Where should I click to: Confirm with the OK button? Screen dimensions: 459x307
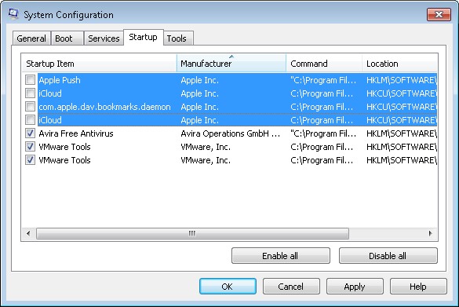[x=228, y=287]
